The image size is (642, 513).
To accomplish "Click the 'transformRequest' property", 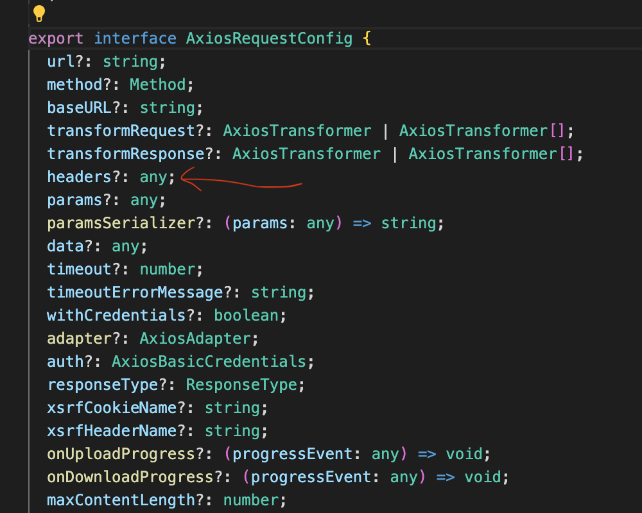I will pos(121,131).
